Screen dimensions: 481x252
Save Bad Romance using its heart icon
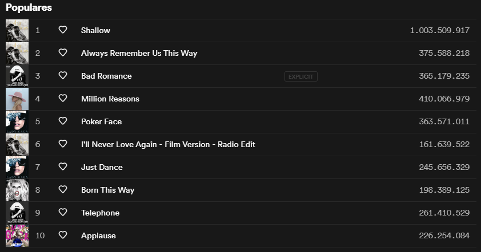point(63,75)
